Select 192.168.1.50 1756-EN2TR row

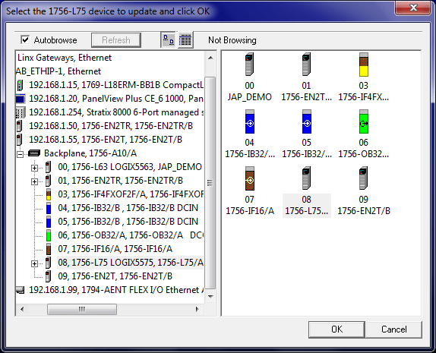[111, 125]
